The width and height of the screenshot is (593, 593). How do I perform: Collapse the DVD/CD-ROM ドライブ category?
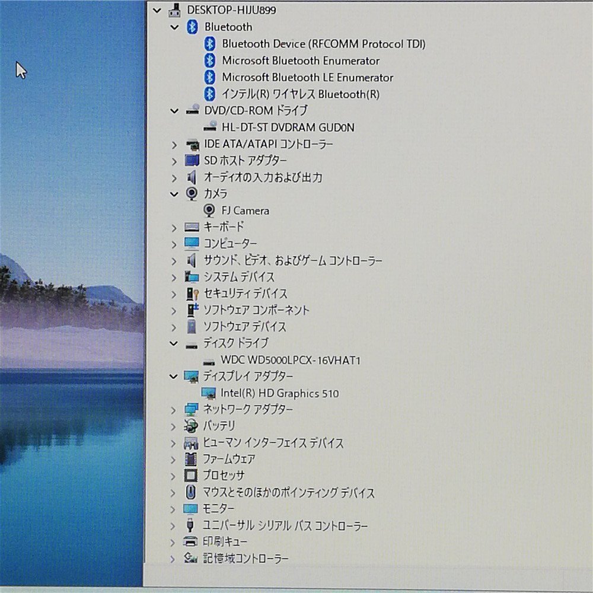(x=174, y=110)
